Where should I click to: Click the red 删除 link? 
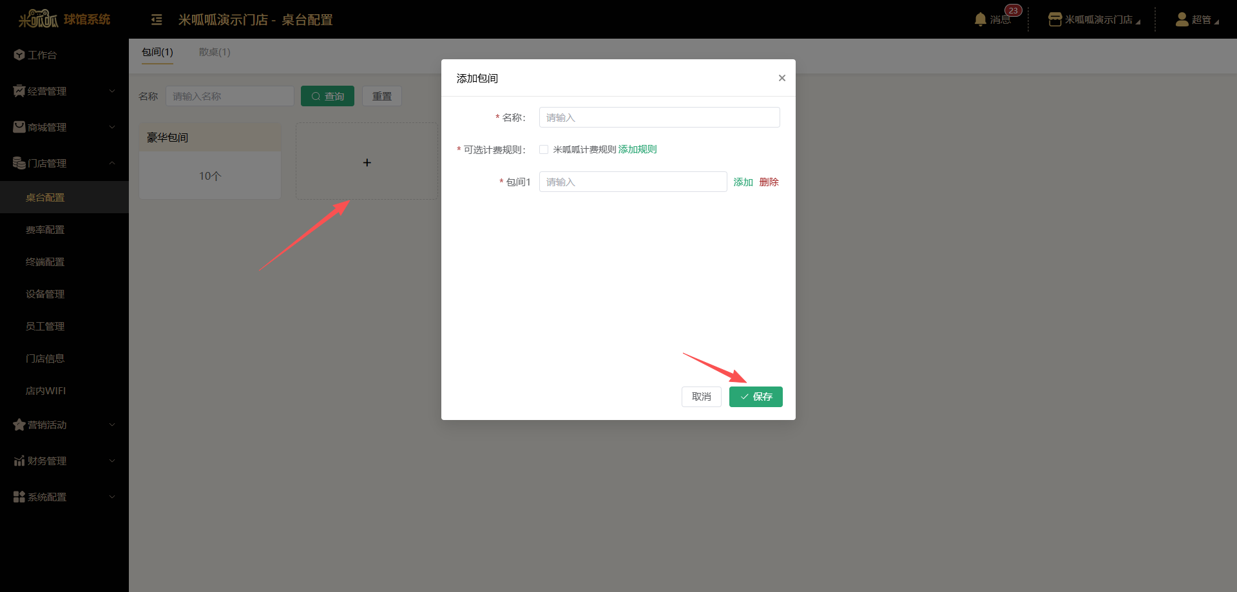coord(769,182)
